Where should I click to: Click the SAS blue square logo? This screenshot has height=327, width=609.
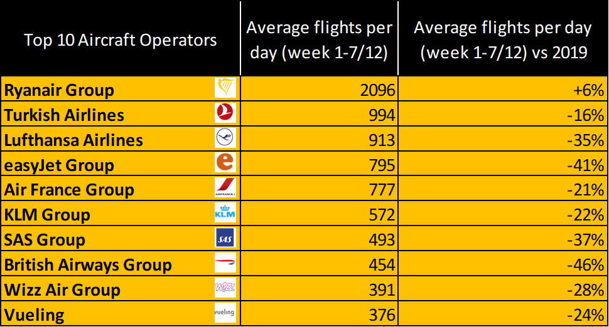[225, 239]
